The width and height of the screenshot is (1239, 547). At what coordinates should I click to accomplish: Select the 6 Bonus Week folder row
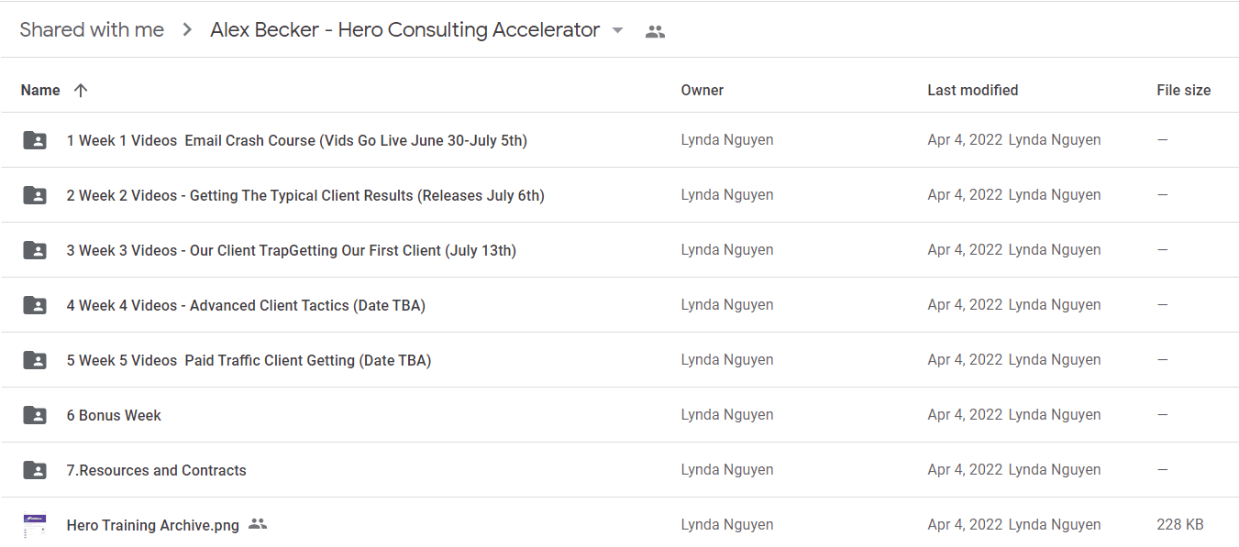(619, 415)
